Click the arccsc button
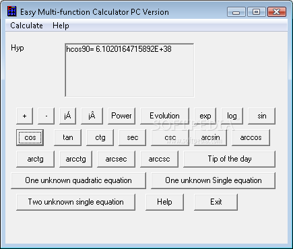The height and width of the screenshot is (249, 293). pos(159,159)
